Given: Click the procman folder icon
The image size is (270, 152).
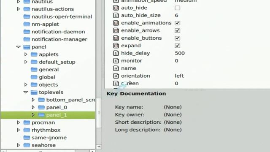Looking at the screenshot, I should click(x=27, y=122).
